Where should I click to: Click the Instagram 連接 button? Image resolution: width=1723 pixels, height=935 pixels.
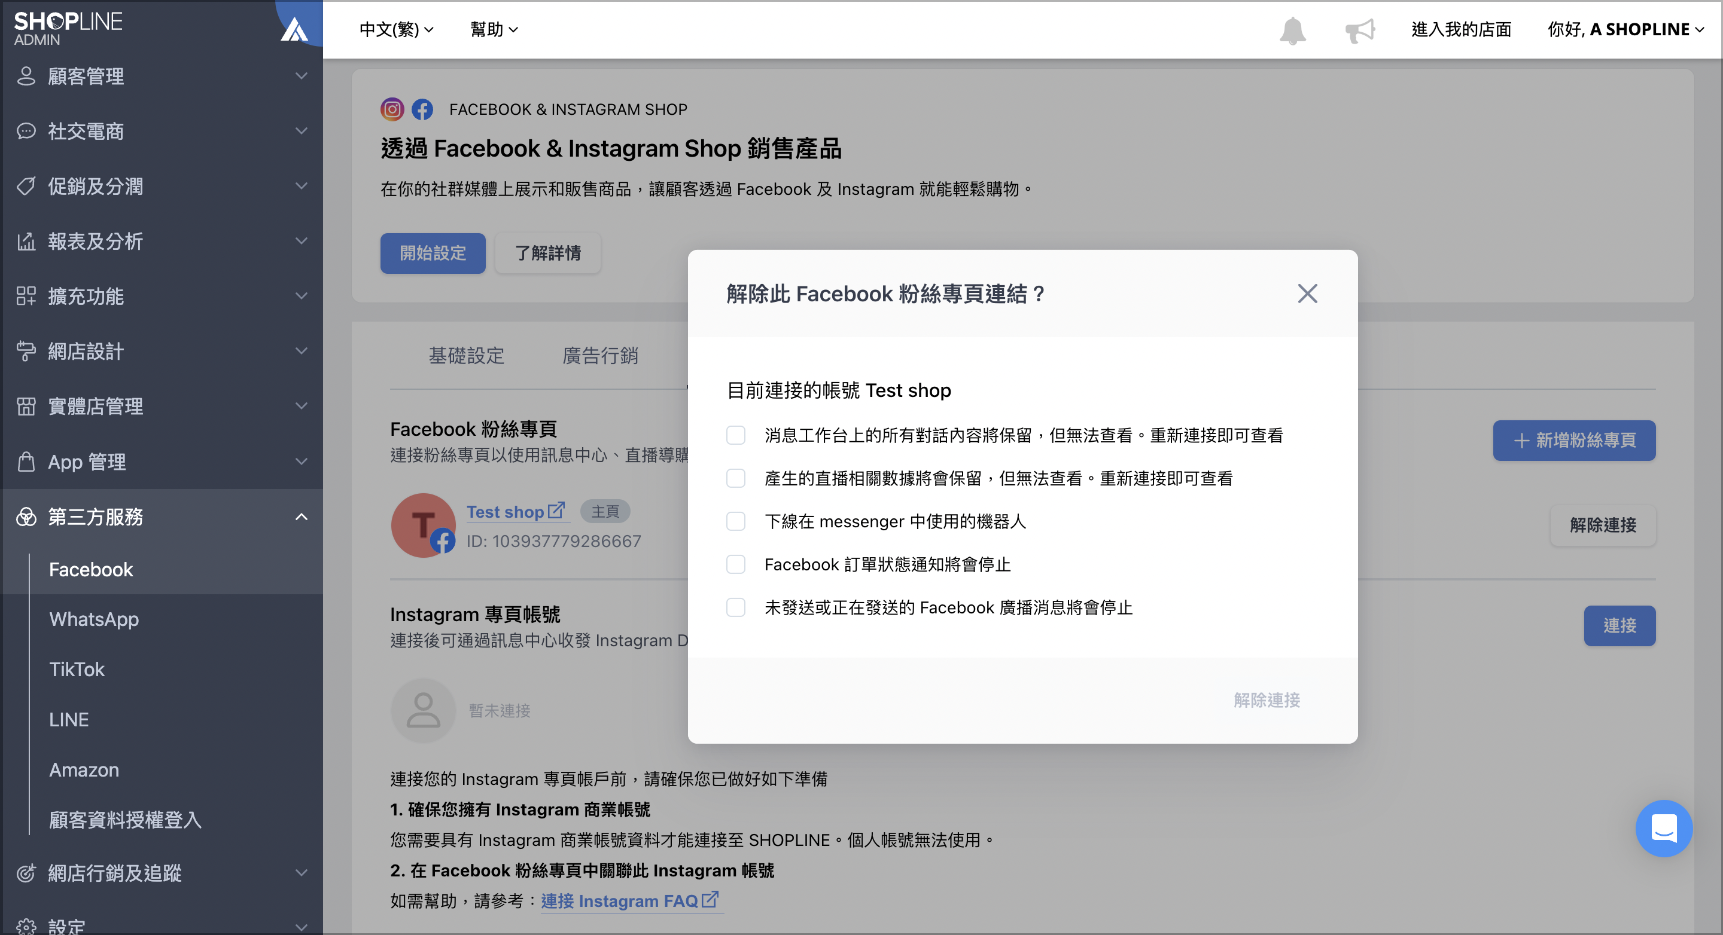pyautogui.click(x=1620, y=625)
